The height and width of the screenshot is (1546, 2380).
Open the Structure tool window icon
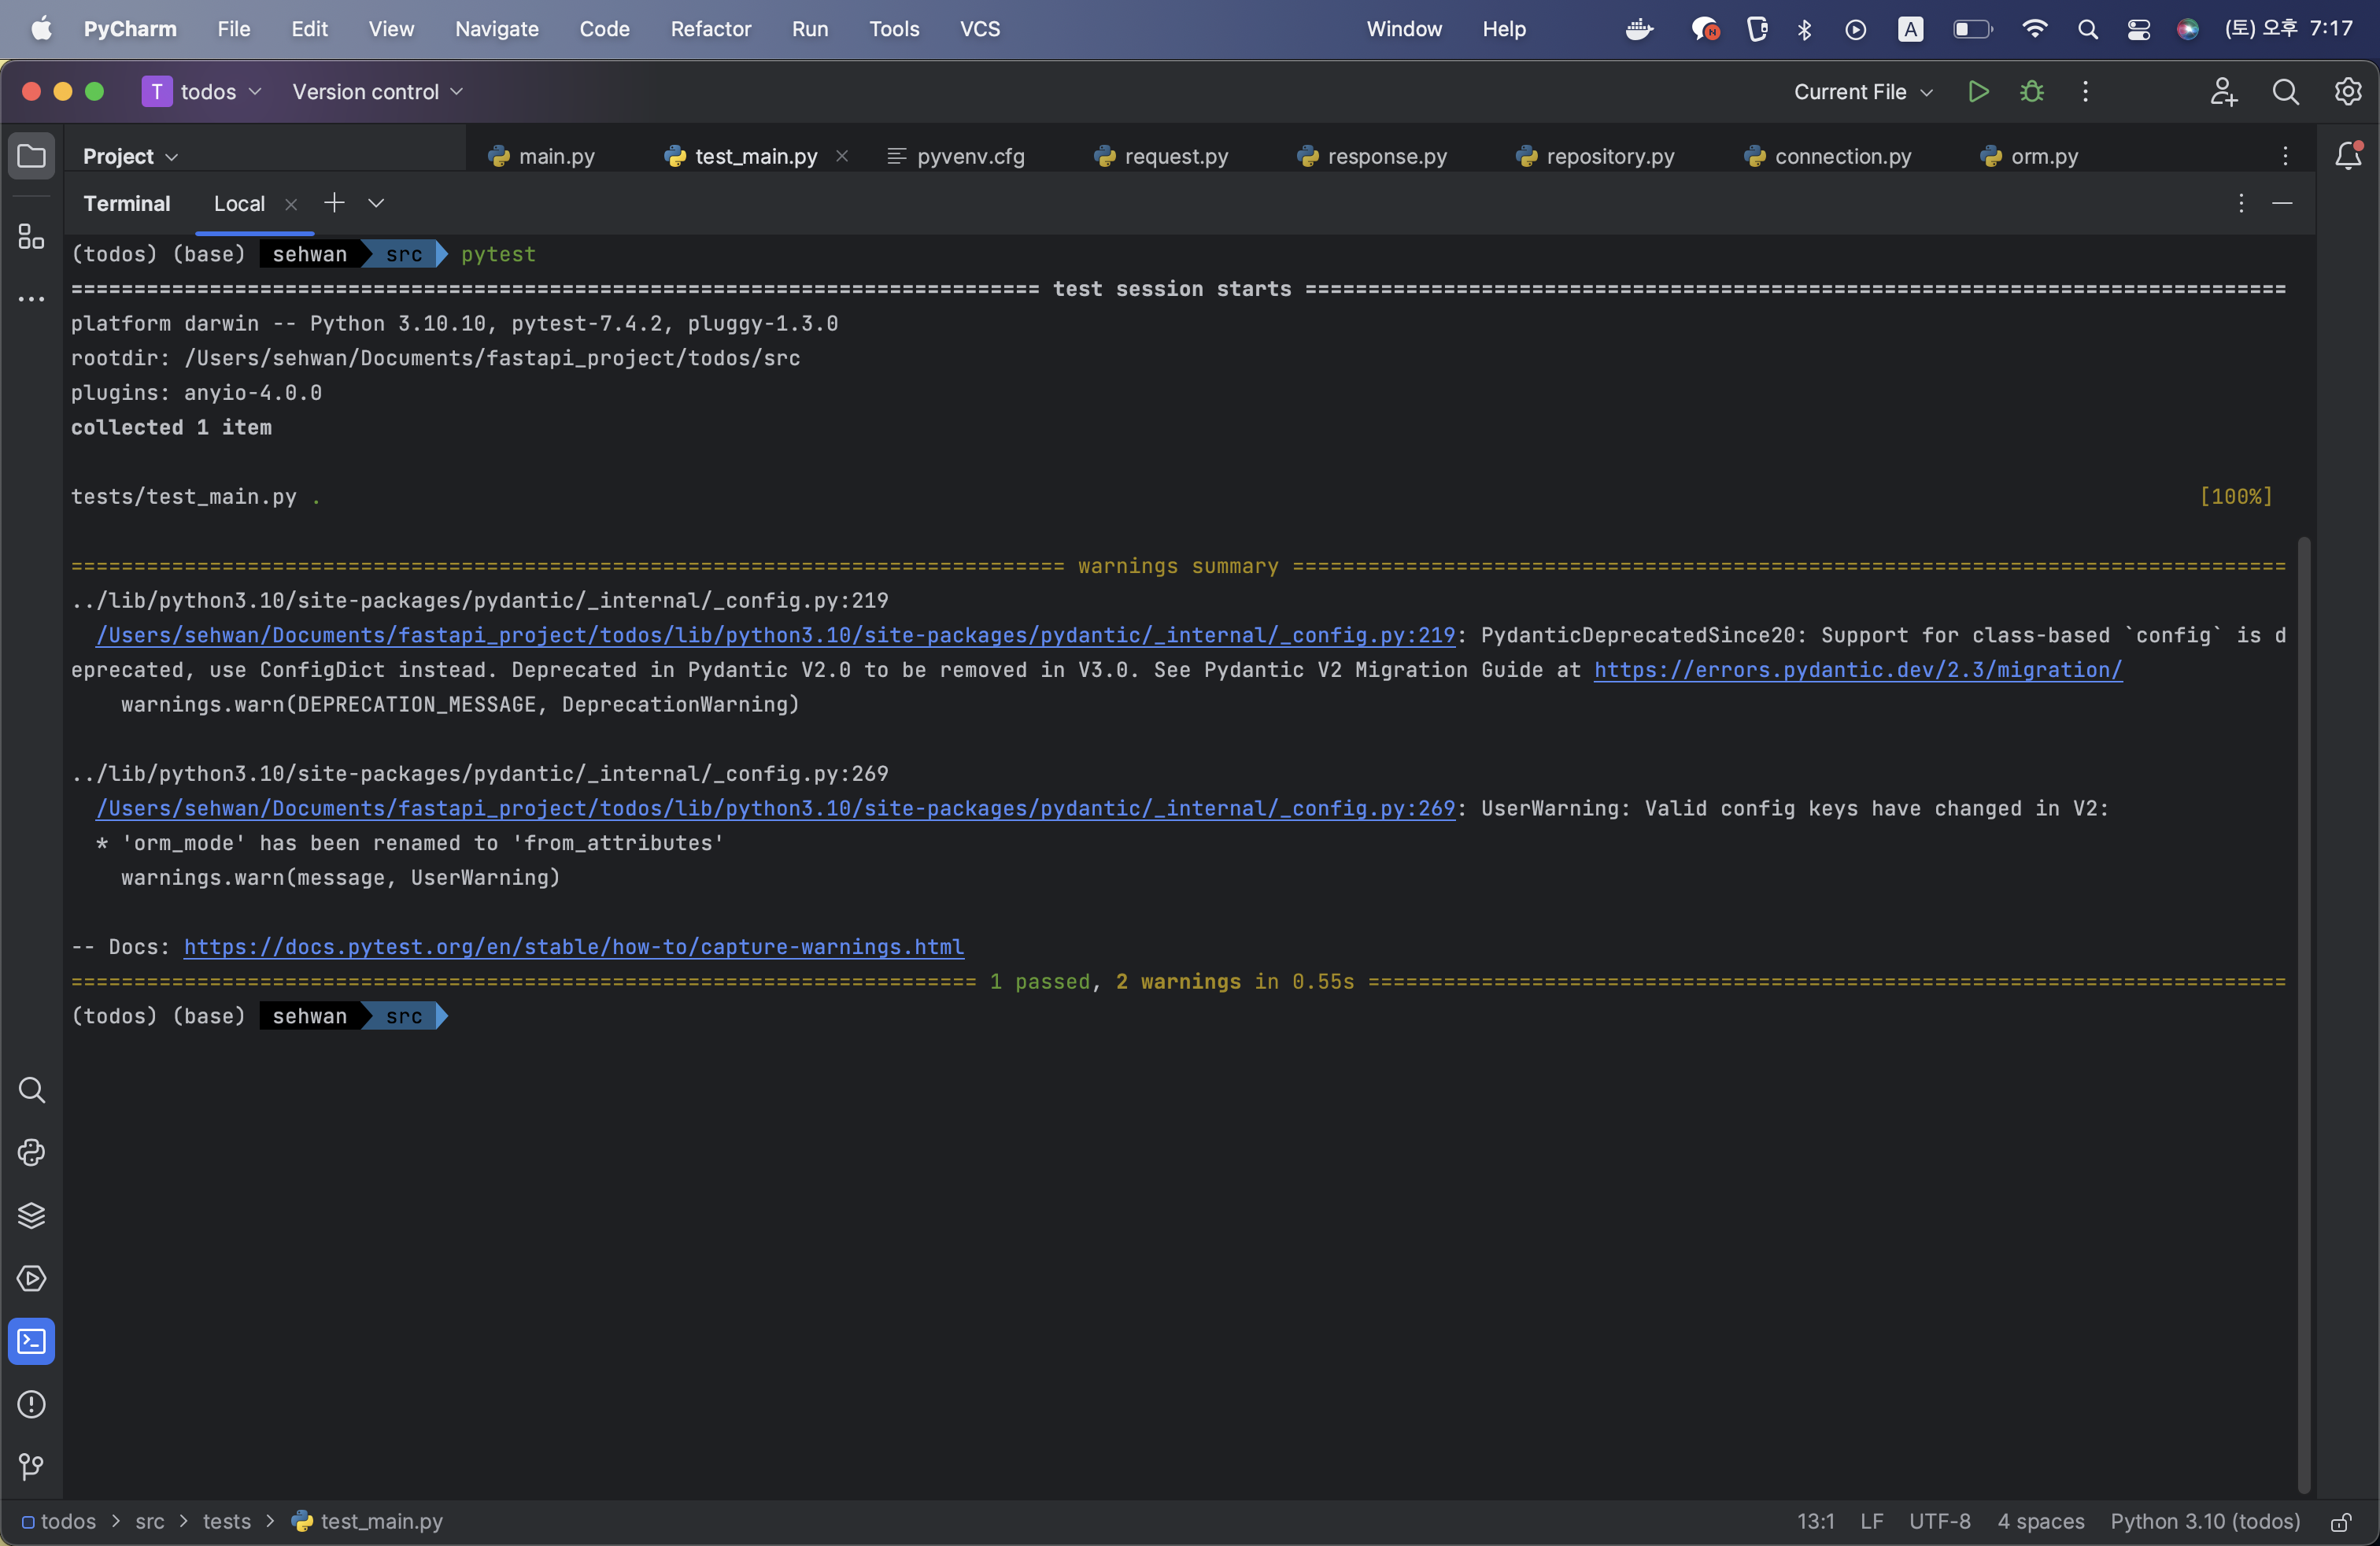(31, 236)
